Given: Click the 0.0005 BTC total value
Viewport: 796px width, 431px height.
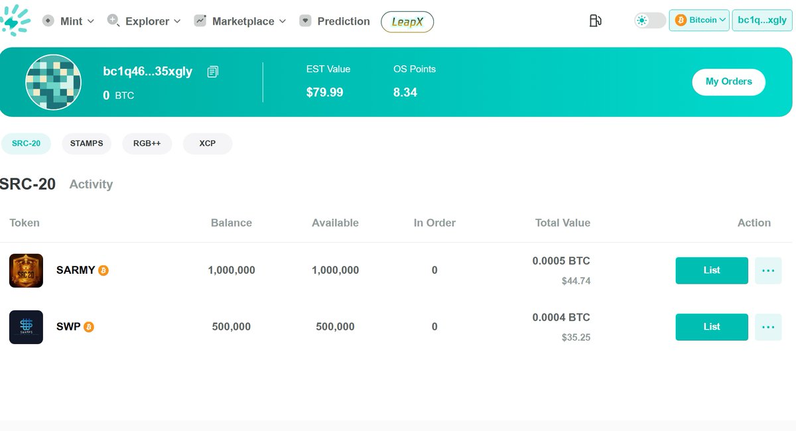Looking at the screenshot, I should [561, 261].
